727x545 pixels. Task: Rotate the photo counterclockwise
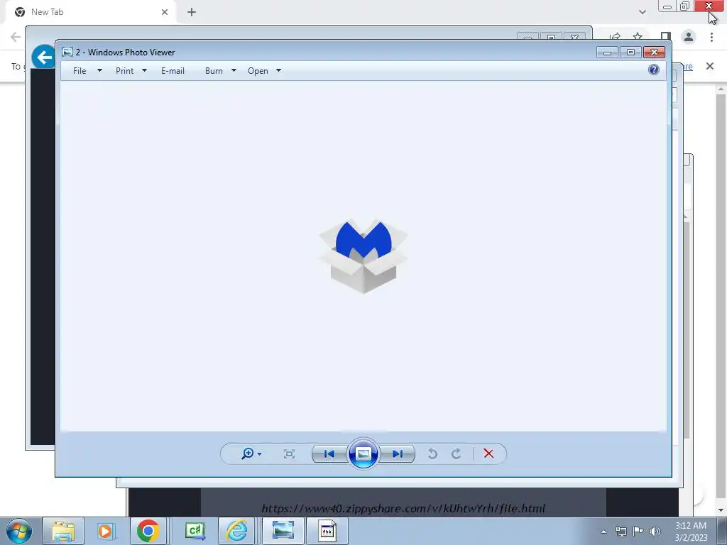(x=432, y=453)
